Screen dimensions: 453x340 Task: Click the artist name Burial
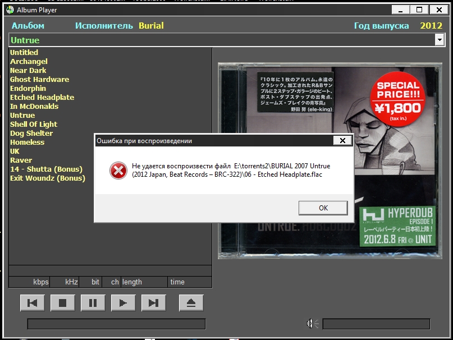[151, 25]
